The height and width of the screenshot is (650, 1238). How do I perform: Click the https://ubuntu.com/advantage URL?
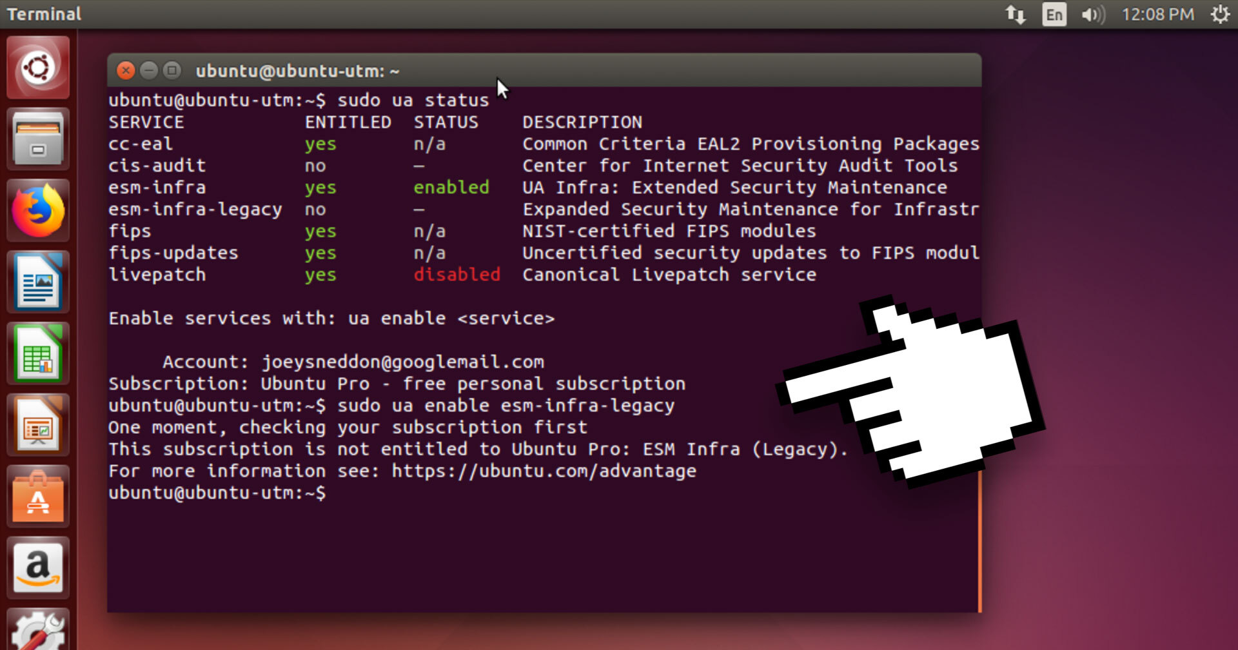point(544,471)
